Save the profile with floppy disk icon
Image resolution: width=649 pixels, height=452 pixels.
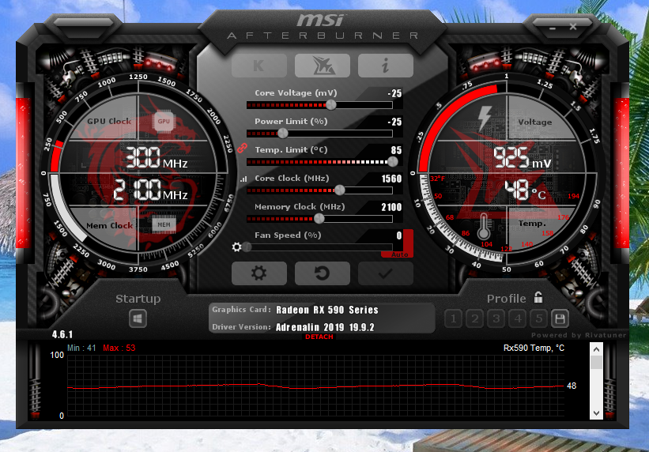click(560, 318)
